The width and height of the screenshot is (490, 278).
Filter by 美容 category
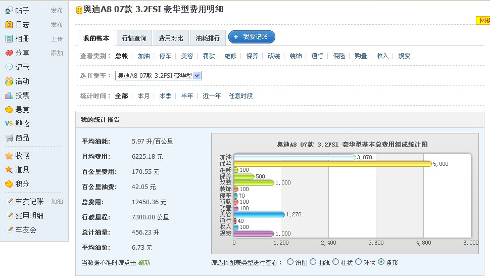tap(187, 56)
